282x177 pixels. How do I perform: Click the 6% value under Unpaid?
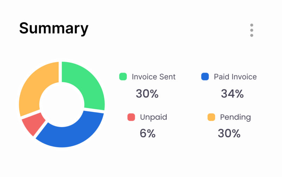pyautogui.click(x=148, y=134)
